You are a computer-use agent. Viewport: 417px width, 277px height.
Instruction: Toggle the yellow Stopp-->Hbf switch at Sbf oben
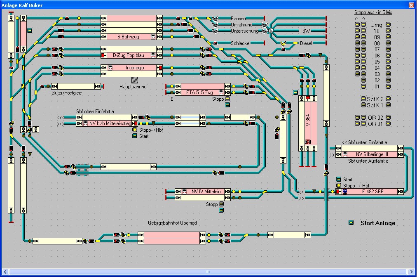pos(134,130)
